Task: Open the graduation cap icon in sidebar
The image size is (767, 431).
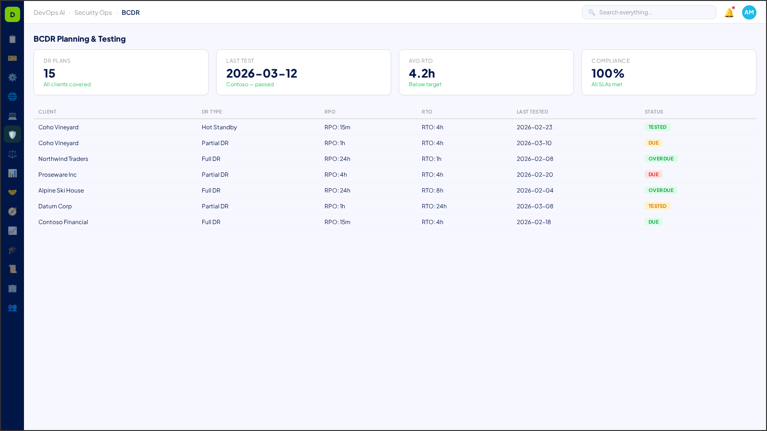Action: (x=12, y=250)
